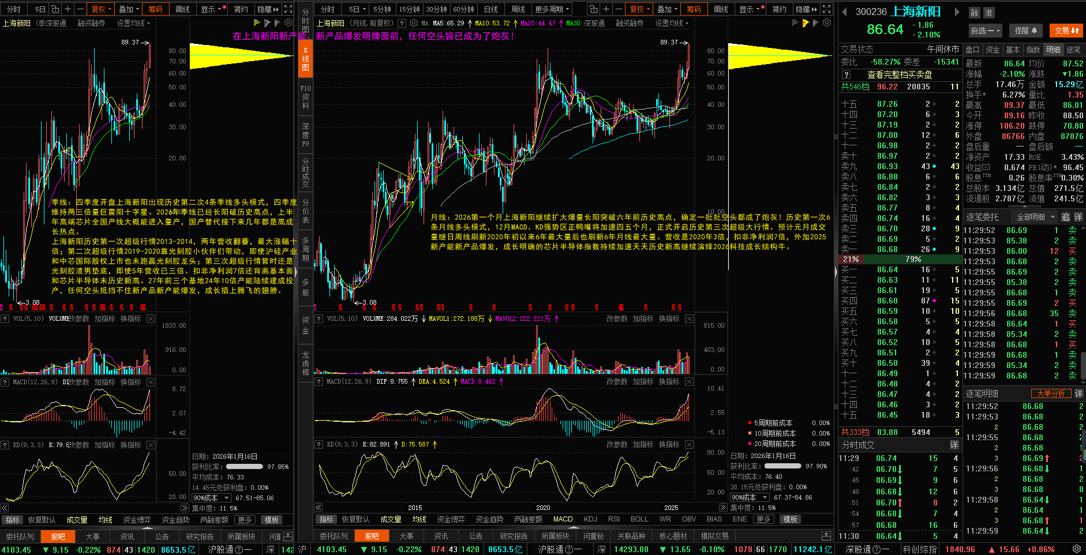Go to previous stock with left arrow

tap(845, 12)
